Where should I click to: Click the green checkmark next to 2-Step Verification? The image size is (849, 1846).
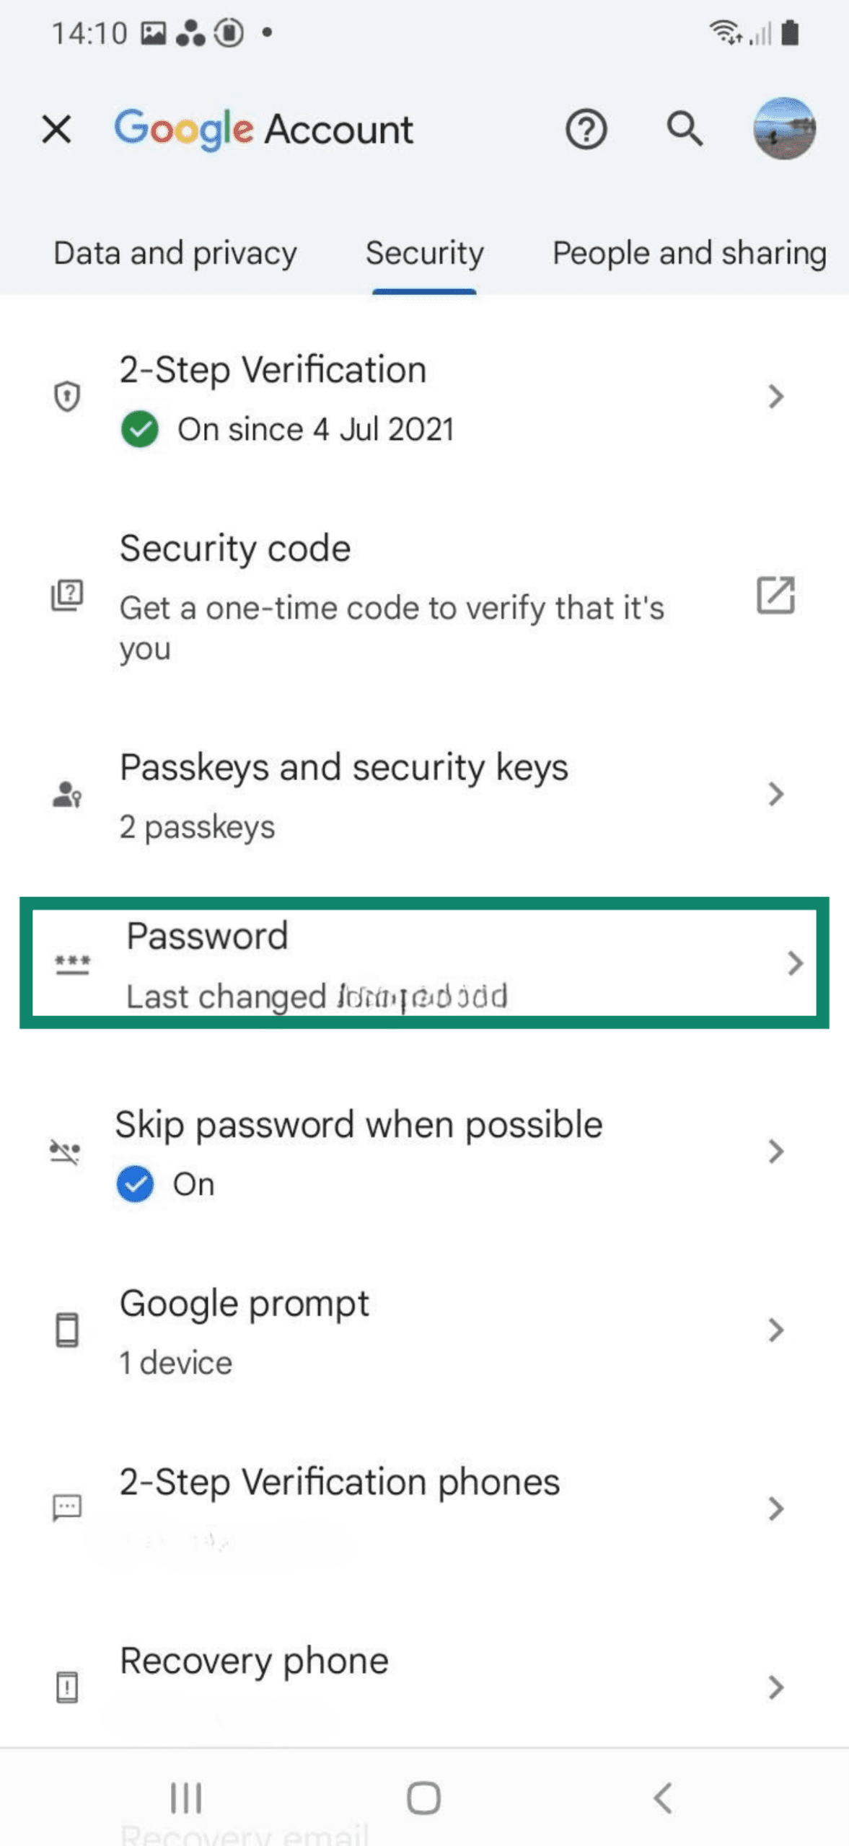[140, 429]
